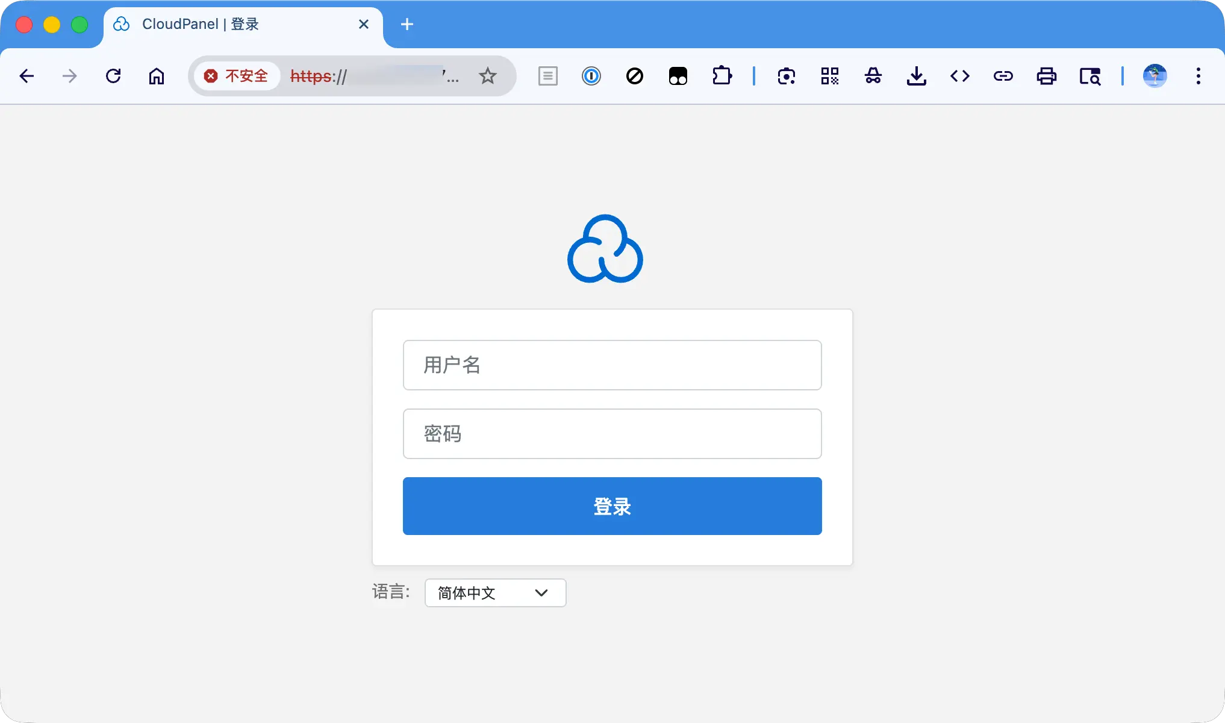The width and height of the screenshot is (1225, 723).
Task: Open the copy link extension
Action: pyautogui.click(x=1003, y=76)
